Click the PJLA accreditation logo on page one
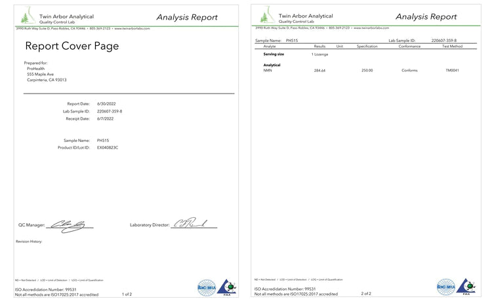 pyautogui.click(x=226, y=287)
